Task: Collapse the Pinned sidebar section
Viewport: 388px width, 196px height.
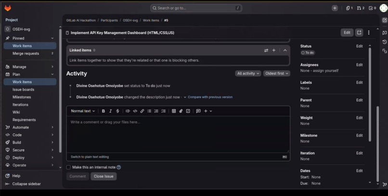Action: tap(52, 38)
